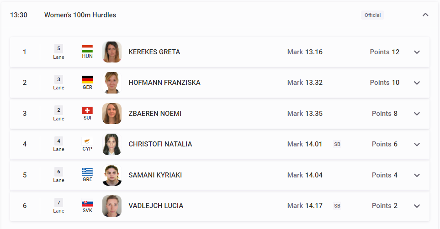This screenshot has width=440, height=229.
Task: Click the Official status label
Action: coord(372,15)
